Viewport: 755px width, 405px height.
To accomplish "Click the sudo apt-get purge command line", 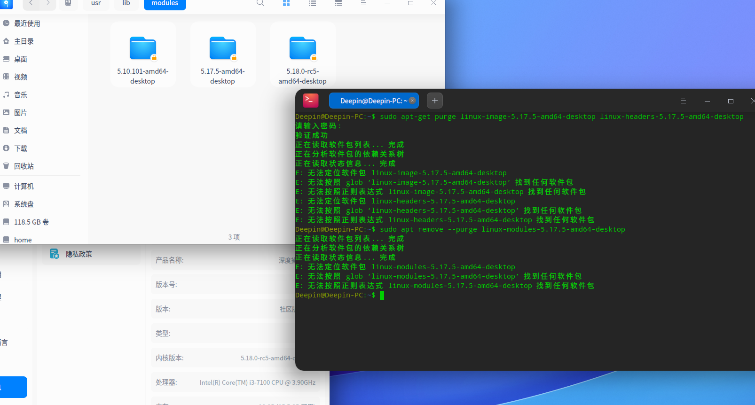I will pos(519,117).
